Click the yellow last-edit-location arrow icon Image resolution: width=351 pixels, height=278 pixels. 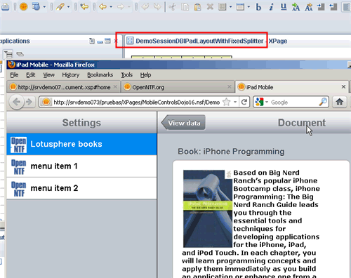point(84,6)
